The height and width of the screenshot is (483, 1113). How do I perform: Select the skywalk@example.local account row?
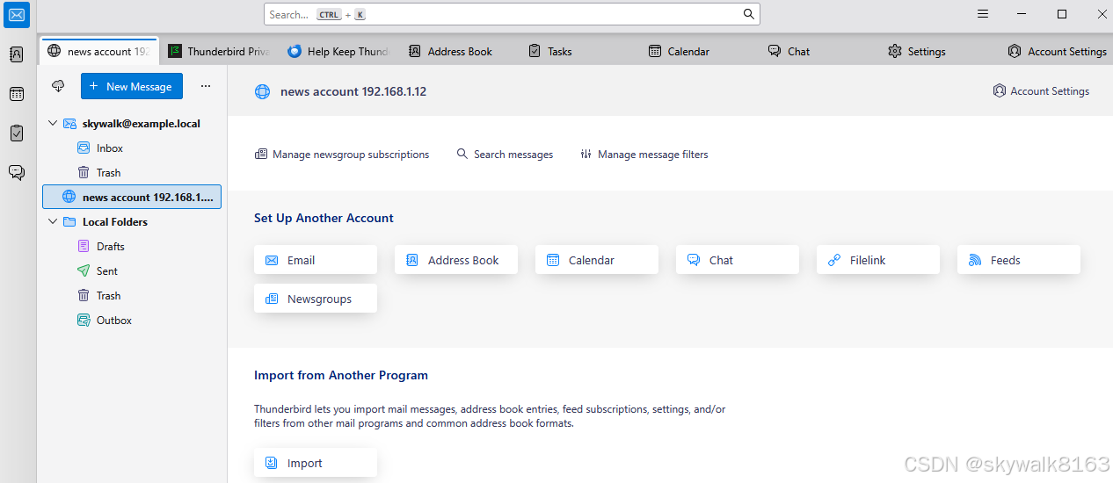(x=132, y=124)
